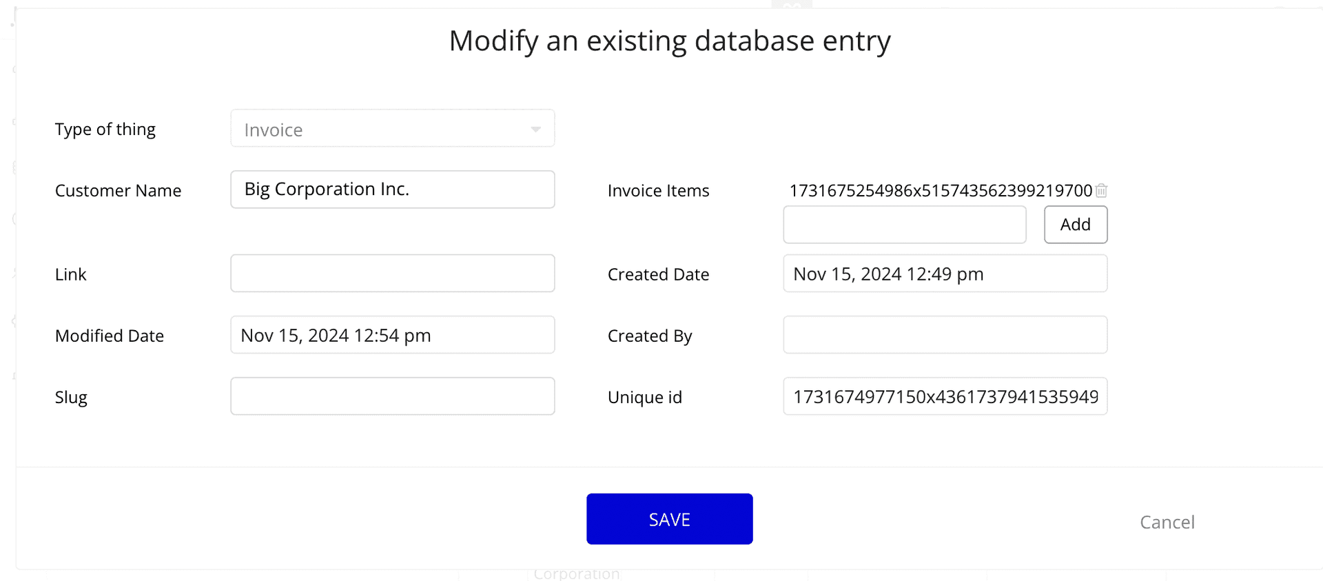
Task: Click the 'Type of thing' label
Action: (105, 130)
